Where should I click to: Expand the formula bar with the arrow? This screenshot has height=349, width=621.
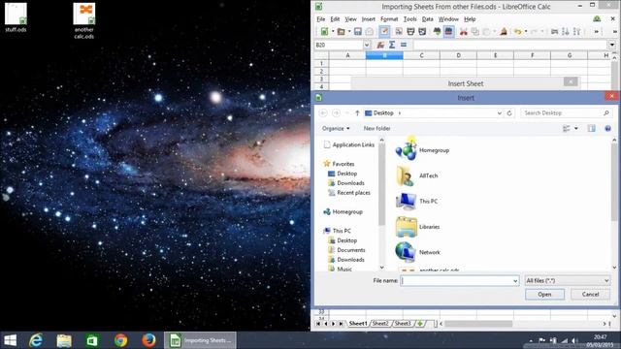tap(612, 46)
